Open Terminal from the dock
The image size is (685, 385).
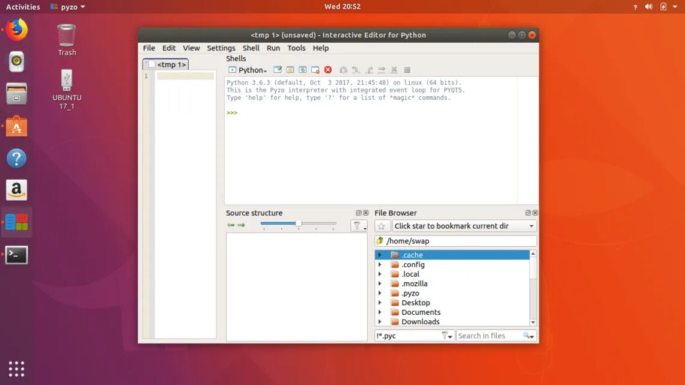(x=17, y=255)
